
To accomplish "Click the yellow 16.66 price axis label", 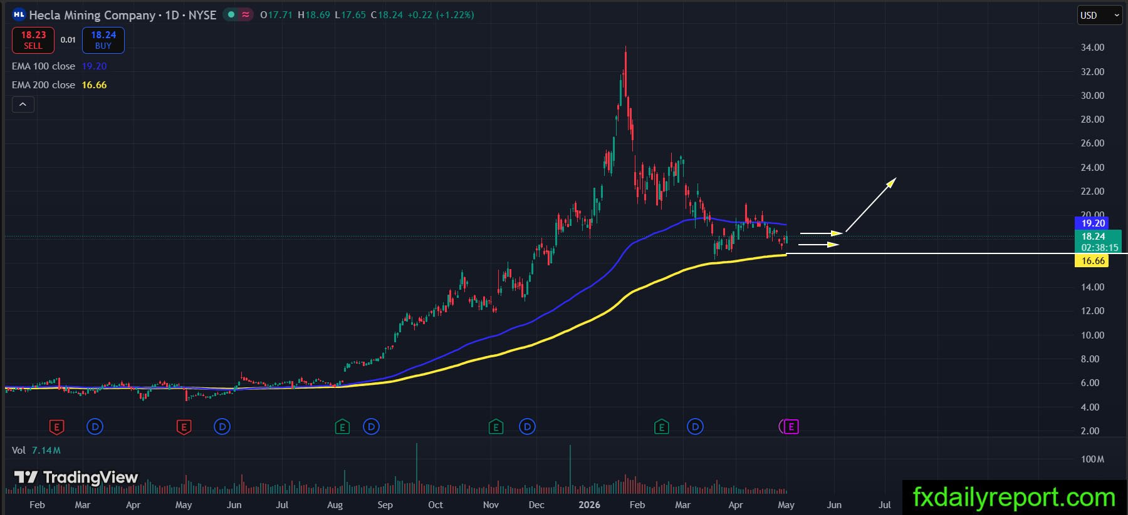I will pyautogui.click(x=1093, y=261).
